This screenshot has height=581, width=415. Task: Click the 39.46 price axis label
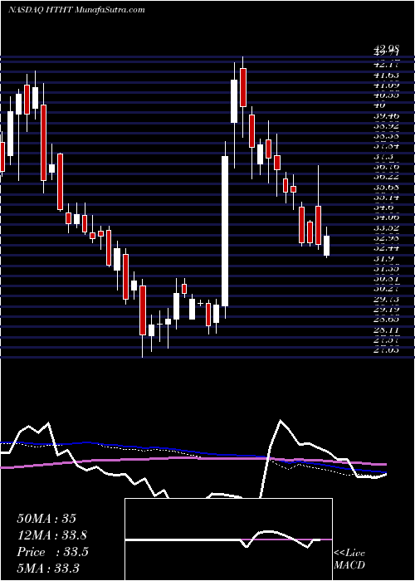(386, 115)
